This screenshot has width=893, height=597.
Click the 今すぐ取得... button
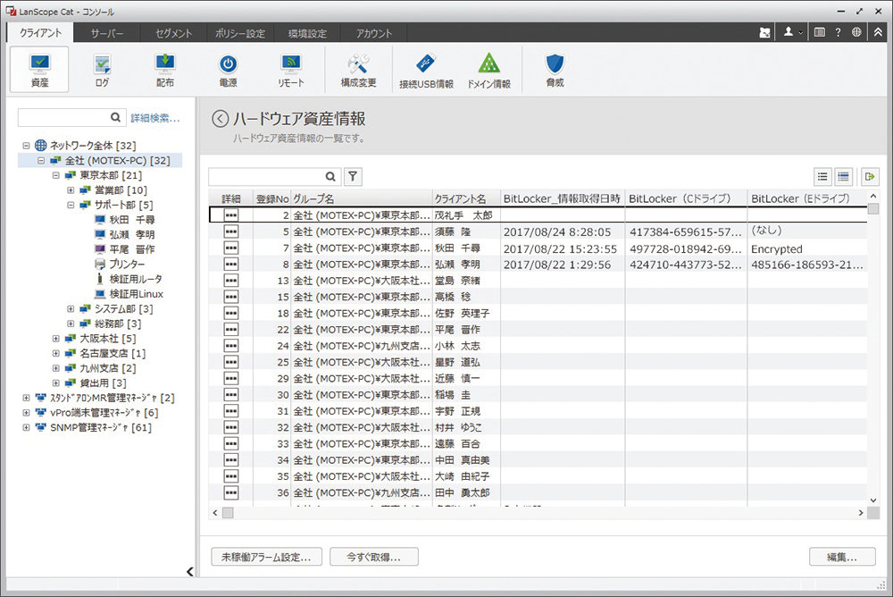click(374, 557)
